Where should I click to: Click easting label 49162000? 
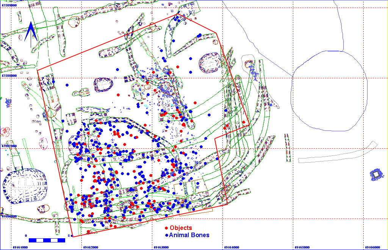[91, 247]
